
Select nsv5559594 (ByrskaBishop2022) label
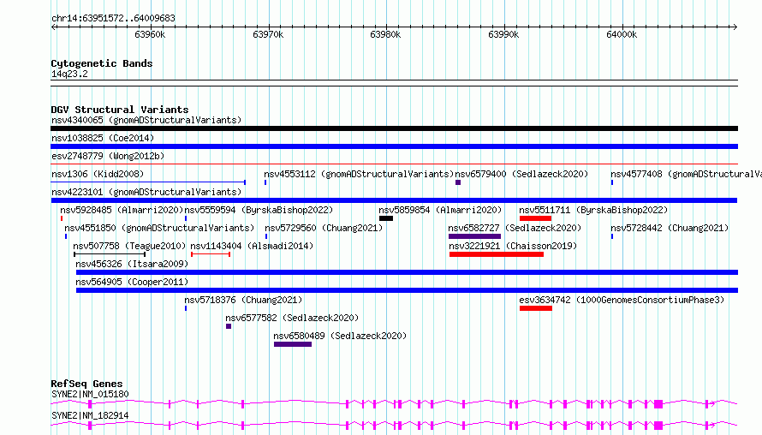pyautogui.click(x=259, y=210)
